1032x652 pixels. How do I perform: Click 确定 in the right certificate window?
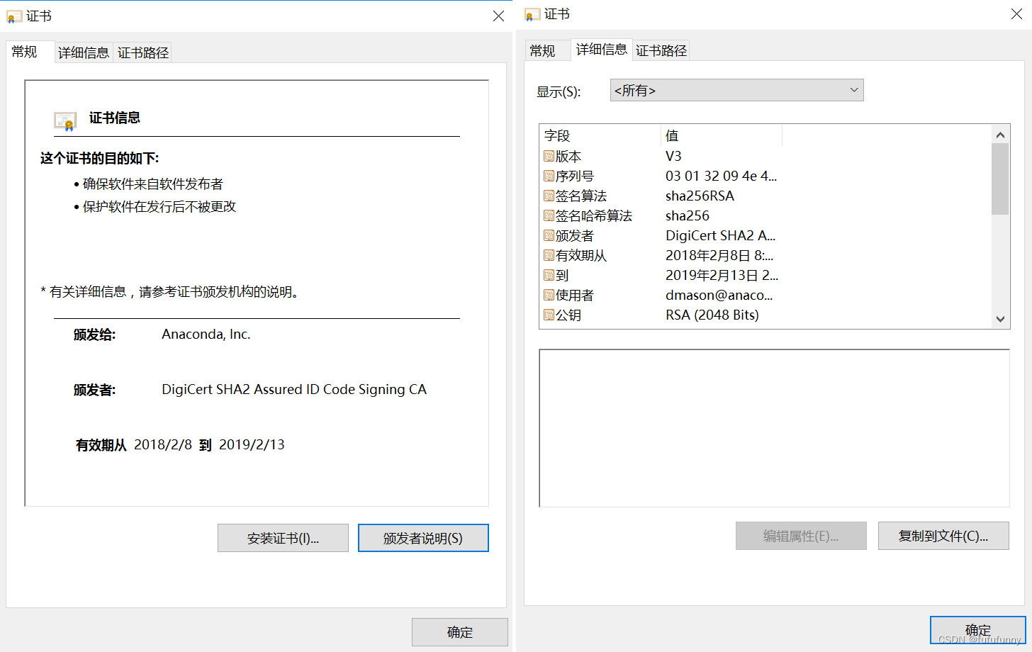[x=978, y=630]
